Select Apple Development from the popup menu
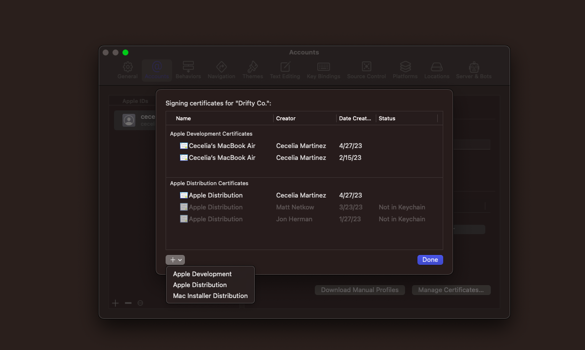 [x=210, y=274]
